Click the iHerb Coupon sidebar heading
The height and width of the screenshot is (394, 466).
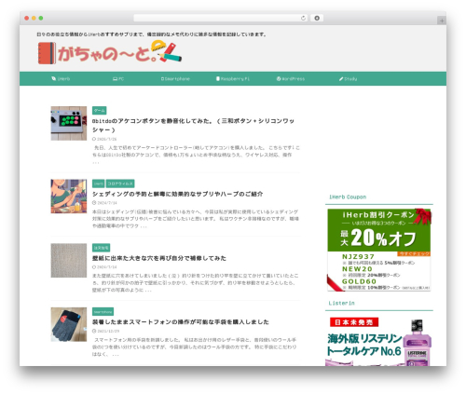348,197
